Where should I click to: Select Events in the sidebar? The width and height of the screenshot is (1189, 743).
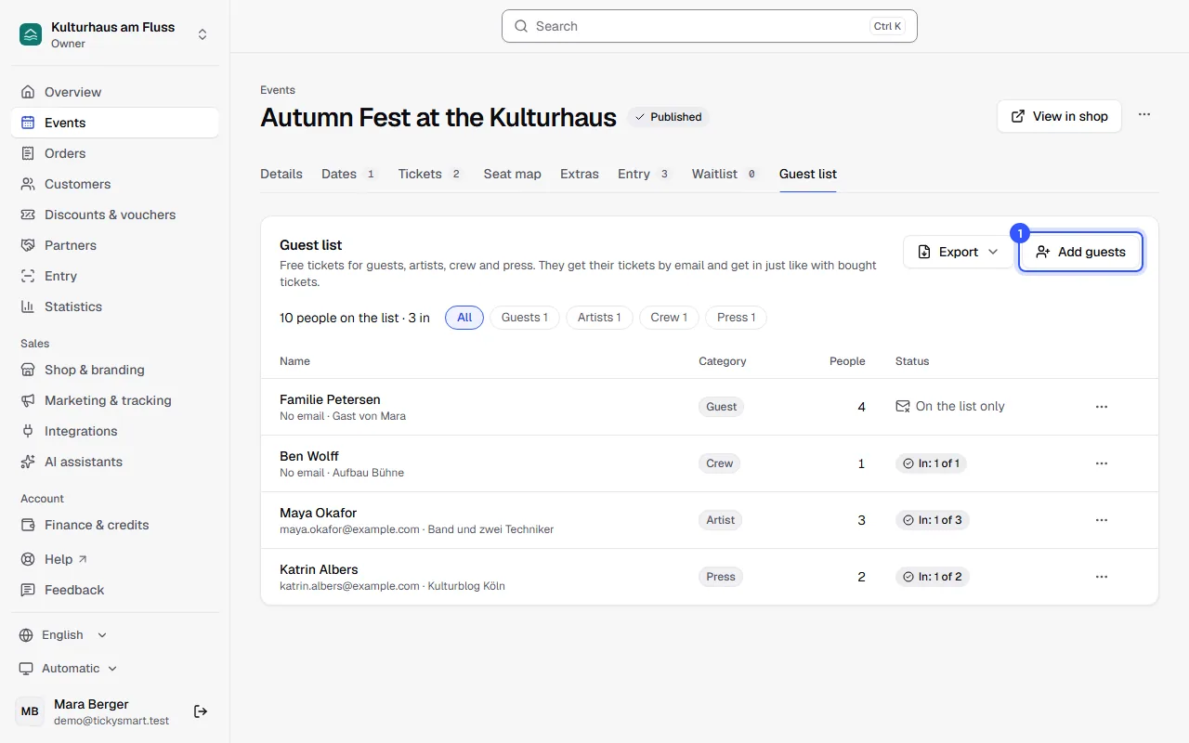(x=115, y=123)
